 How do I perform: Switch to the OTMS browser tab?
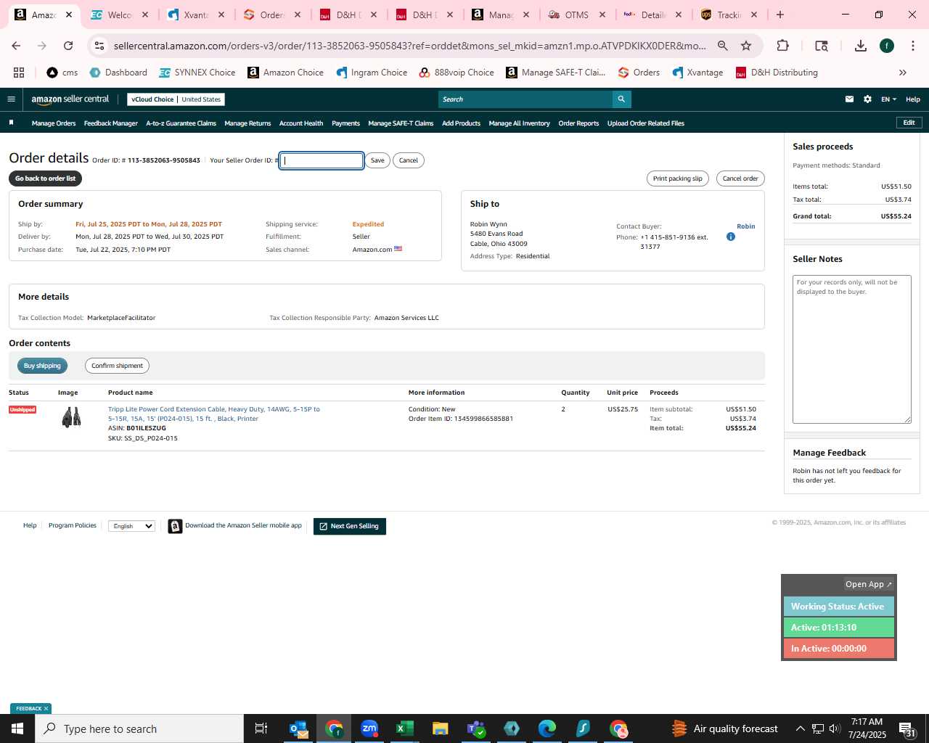pos(577,15)
